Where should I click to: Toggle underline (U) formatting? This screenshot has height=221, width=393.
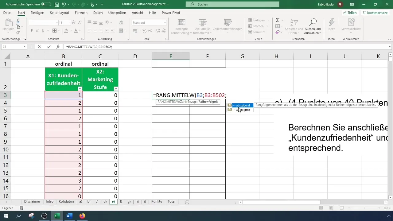click(43, 31)
